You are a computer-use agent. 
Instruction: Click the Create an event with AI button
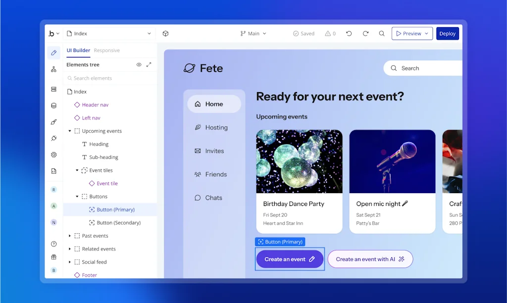(x=370, y=259)
